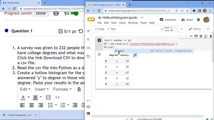Viewport: 214px width, 120px height.
Task: Click the interactive table magic wand icon
Action: [135, 55]
